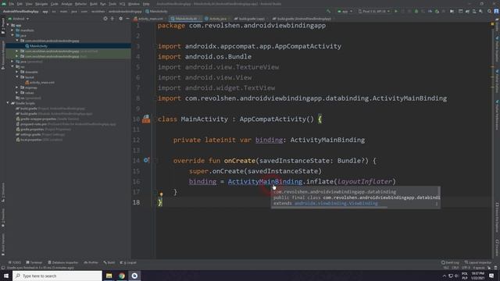The height and width of the screenshot is (281, 500).
Task: Hide the Project panel with minus icon
Action: [127, 19]
